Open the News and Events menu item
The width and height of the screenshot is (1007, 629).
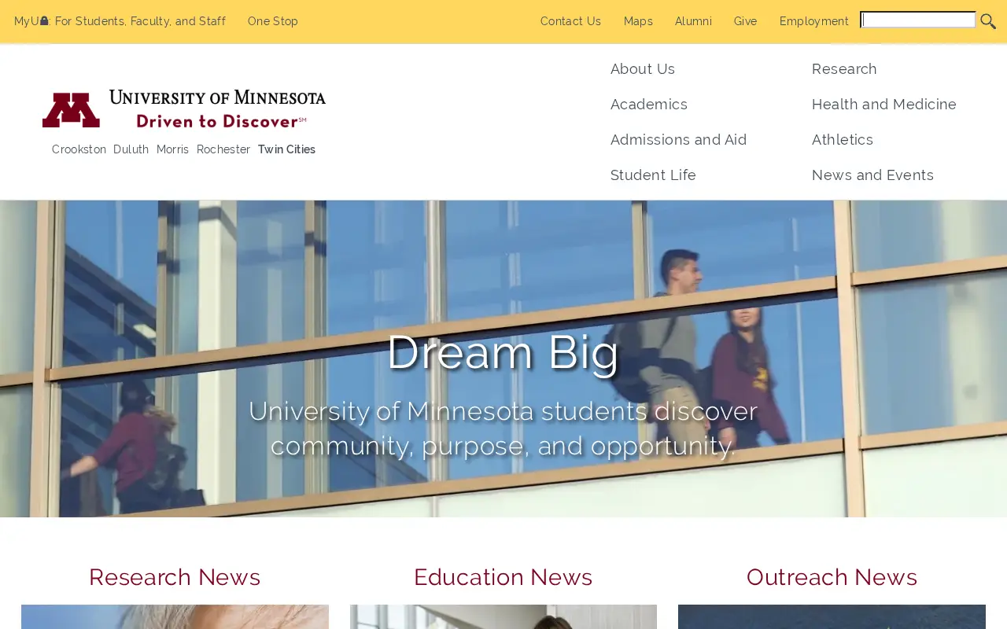(x=872, y=175)
